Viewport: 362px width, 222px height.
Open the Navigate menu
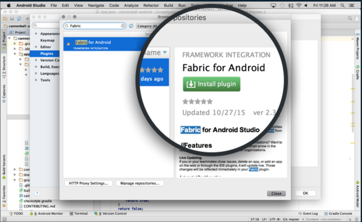(96, 5)
